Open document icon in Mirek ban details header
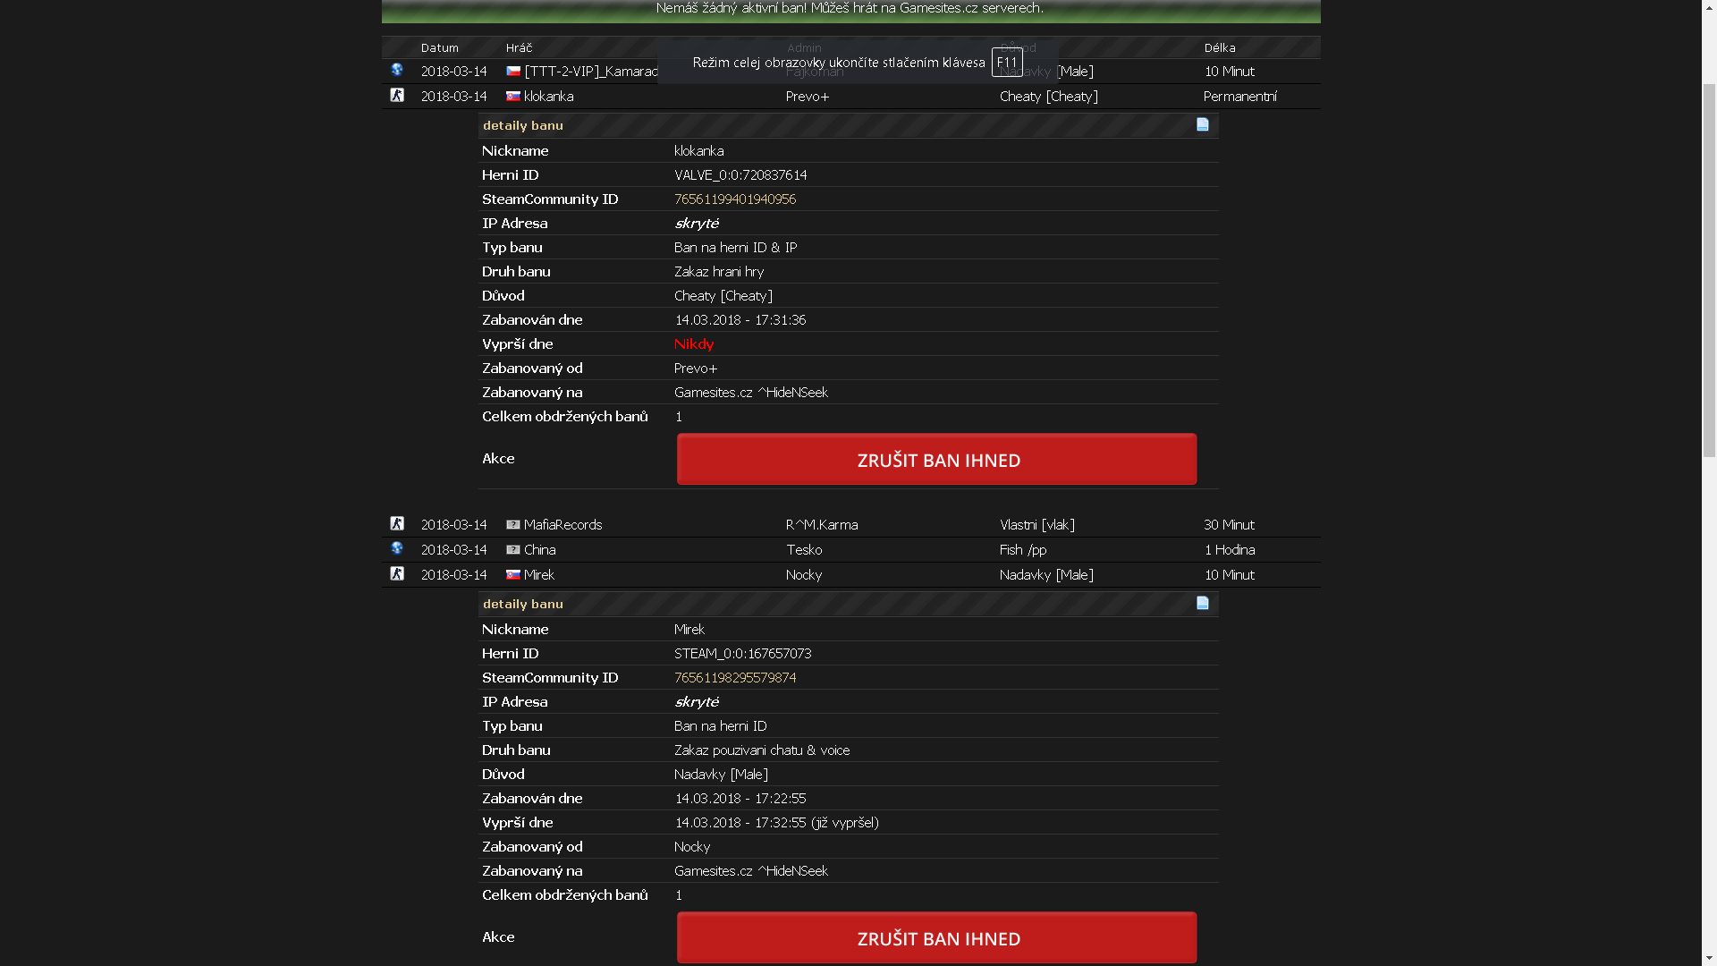1717x966 pixels. (1203, 603)
